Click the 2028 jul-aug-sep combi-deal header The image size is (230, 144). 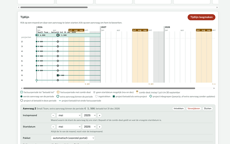pyautogui.click(x=204, y=30)
